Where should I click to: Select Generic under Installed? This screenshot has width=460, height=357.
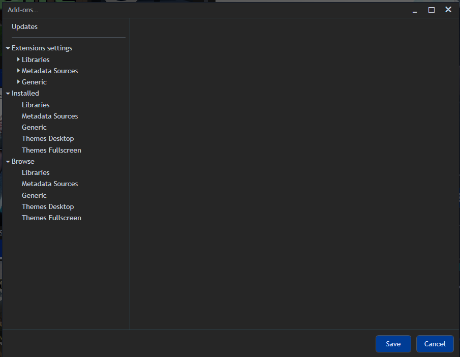pyautogui.click(x=34, y=127)
